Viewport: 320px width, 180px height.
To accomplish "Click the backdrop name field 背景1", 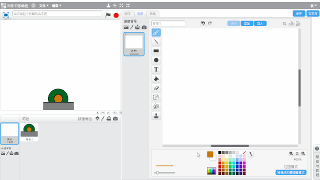I will click(x=168, y=23).
